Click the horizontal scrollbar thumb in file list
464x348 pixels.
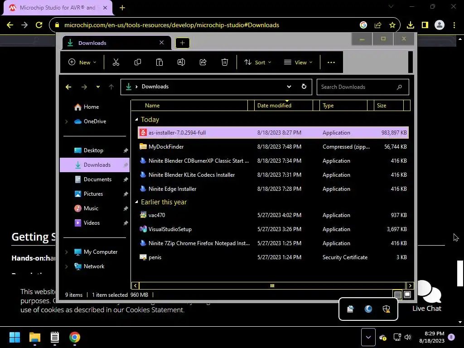[x=272, y=285]
